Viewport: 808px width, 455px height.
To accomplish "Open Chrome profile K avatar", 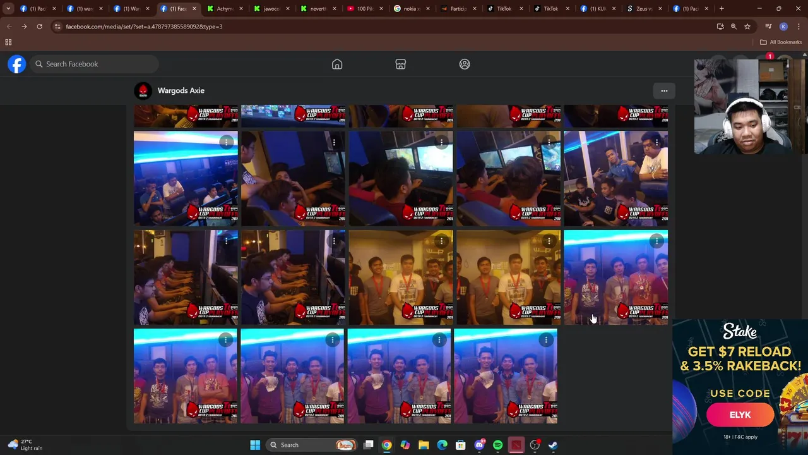I will [783, 27].
